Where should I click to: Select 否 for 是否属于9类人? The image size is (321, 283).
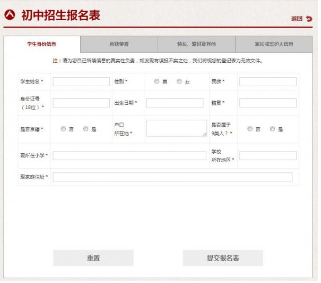click(250, 129)
